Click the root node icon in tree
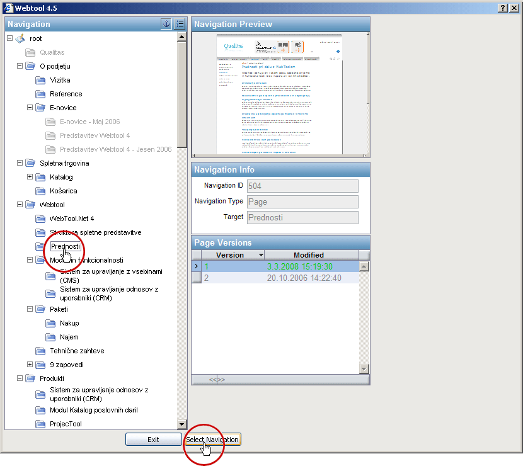 click(20, 39)
